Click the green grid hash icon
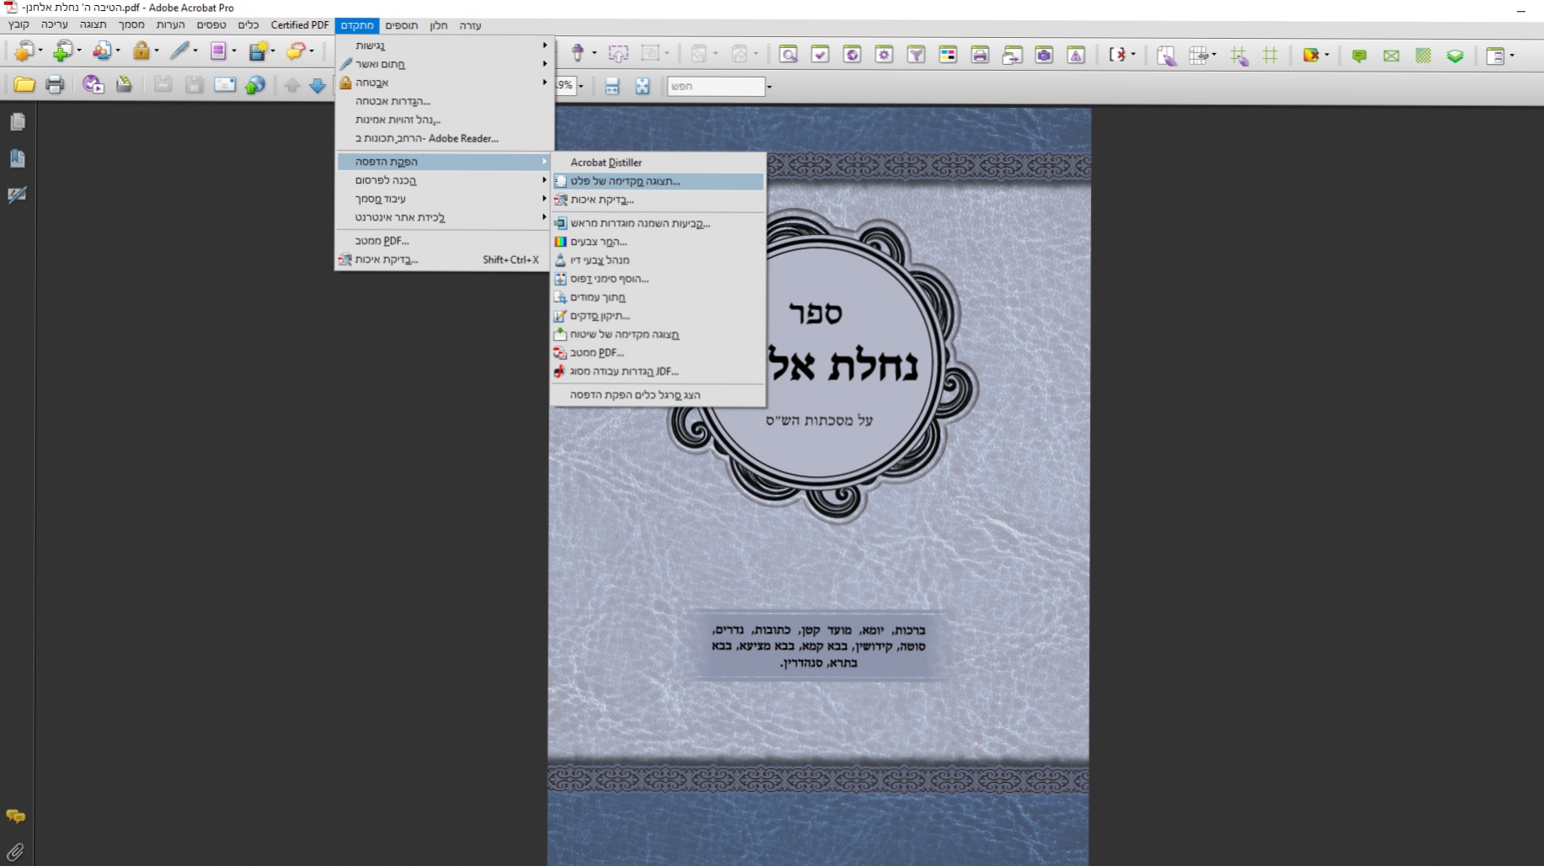1544x866 pixels. coord(1270,56)
